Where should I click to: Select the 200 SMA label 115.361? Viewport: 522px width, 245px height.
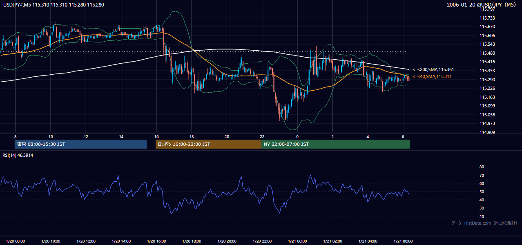click(x=433, y=69)
